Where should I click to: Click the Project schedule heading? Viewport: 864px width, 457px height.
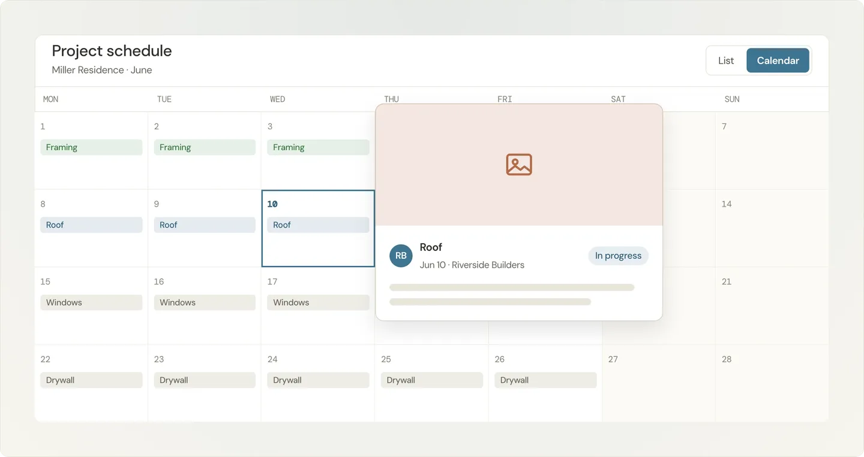[x=112, y=51]
